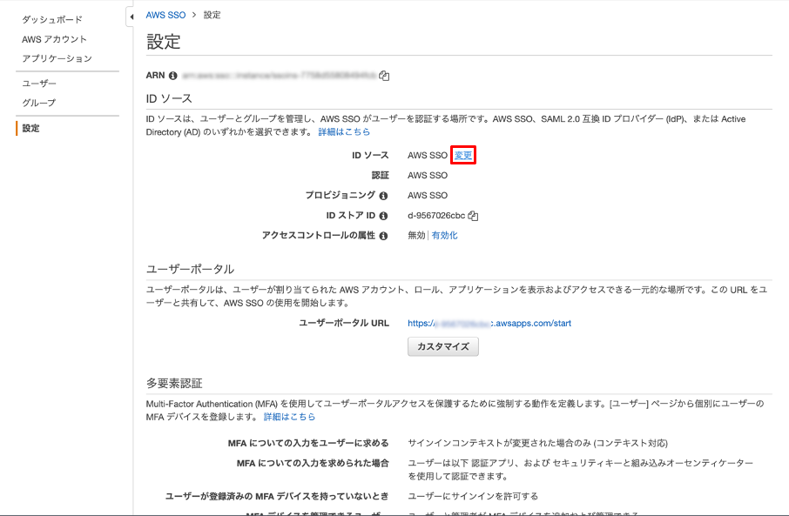The width and height of the screenshot is (789, 516).
Task: Click the ユーザーポータル section heading
Action: [x=190, y=269]
